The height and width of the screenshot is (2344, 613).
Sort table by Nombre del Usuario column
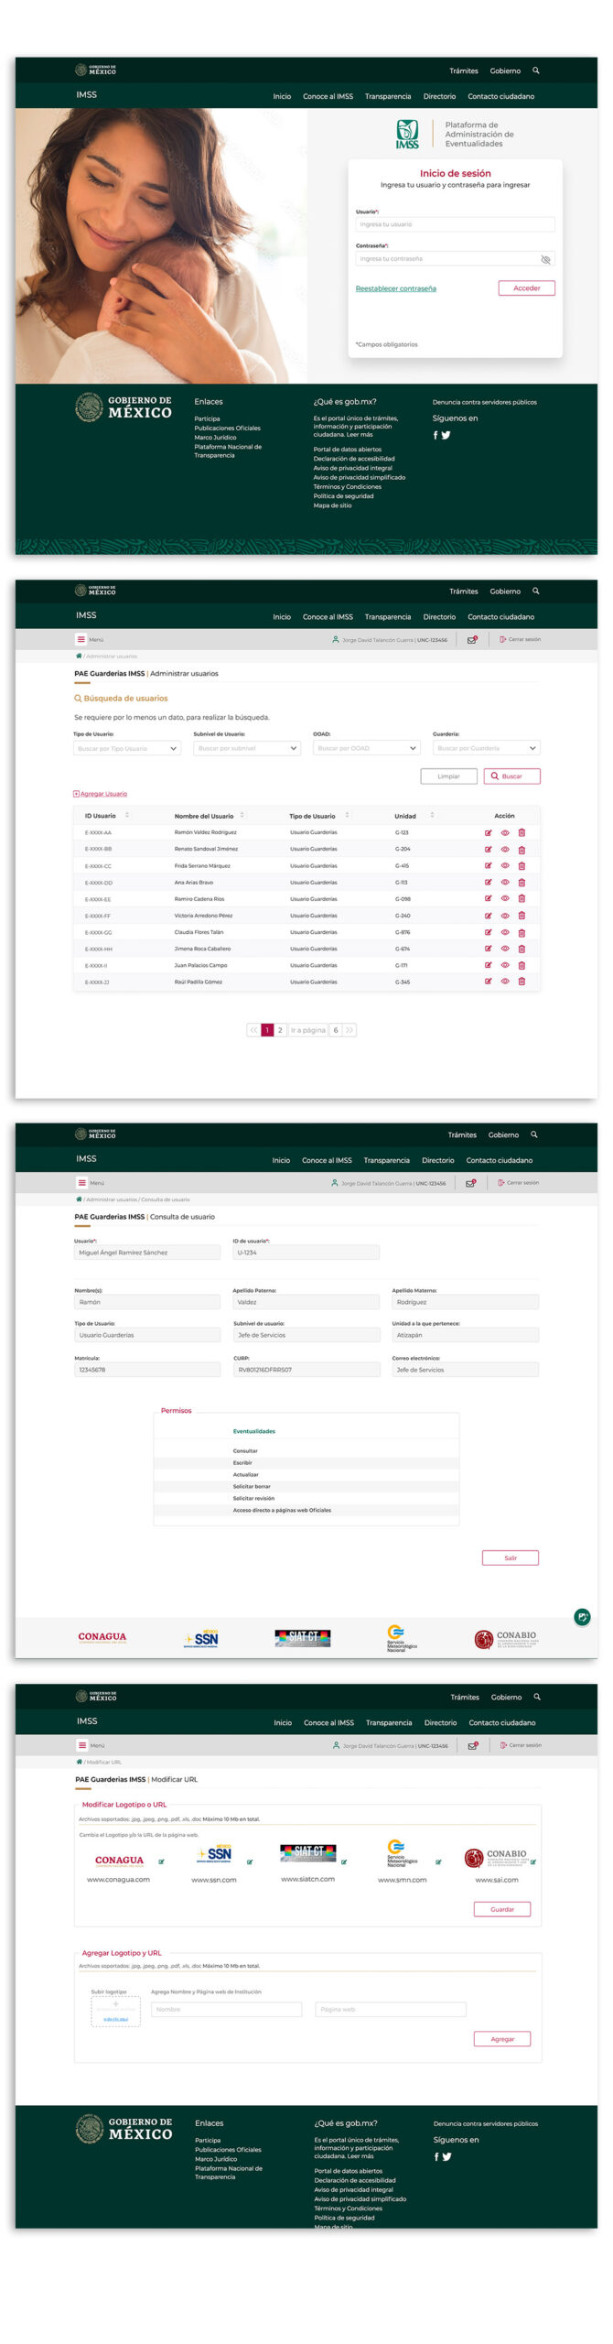242,815
